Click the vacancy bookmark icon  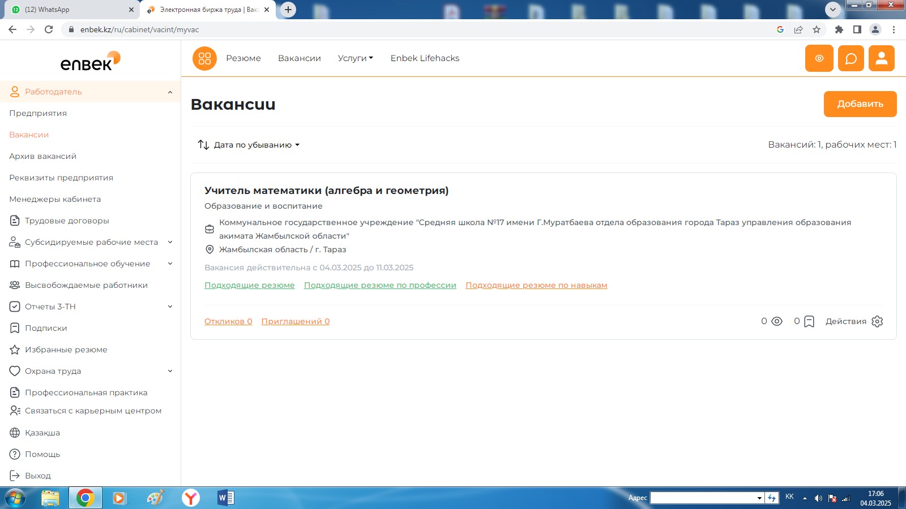809,321
